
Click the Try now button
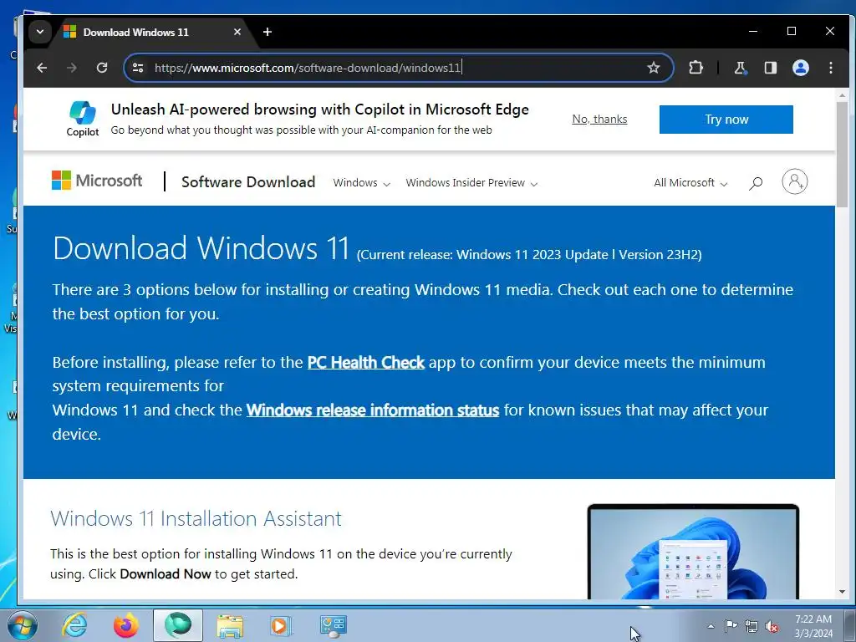(726, 120)
